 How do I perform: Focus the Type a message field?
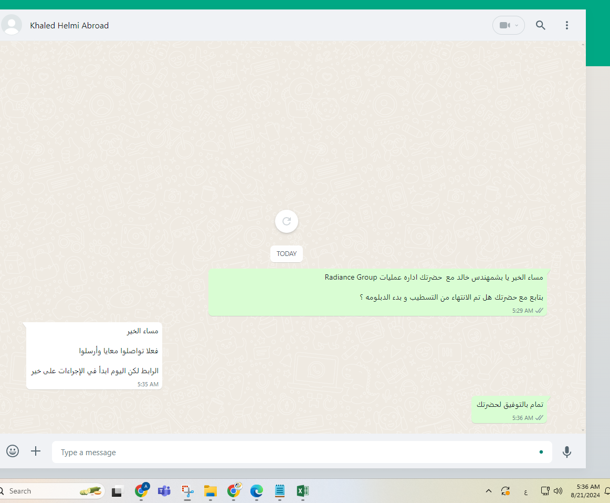coord(302,453)
